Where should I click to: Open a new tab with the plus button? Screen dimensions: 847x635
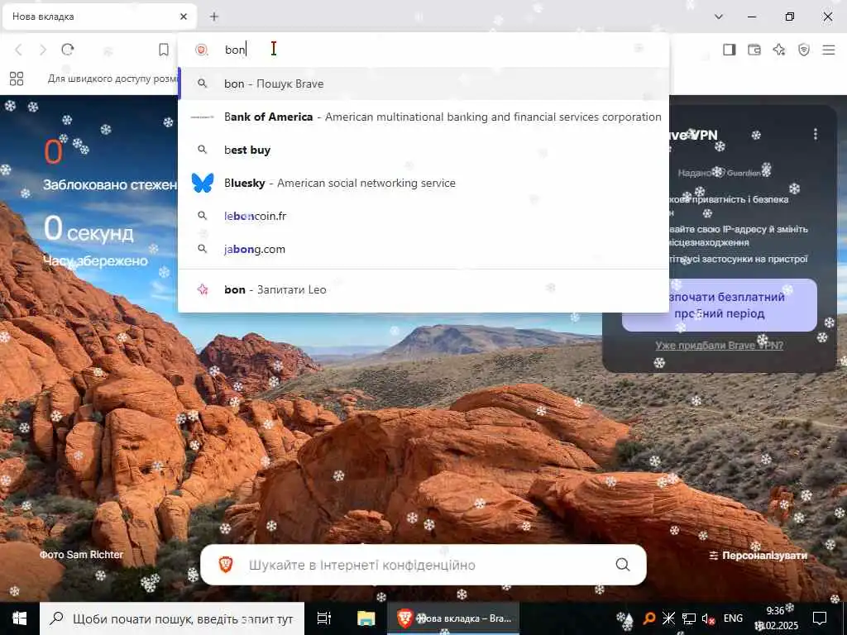214,17
